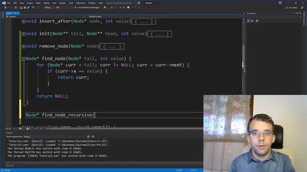The height and width of the screenshot is (172, 307).
Task: Click the find_node_recursive line
Action: [x=60, y=115]
